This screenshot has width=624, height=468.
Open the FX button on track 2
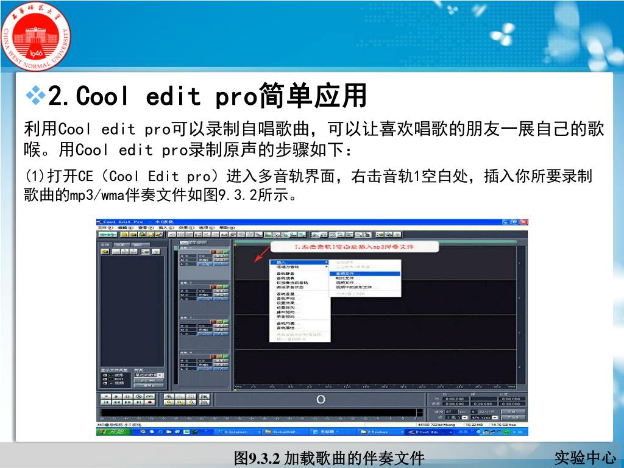pos(221,299)
